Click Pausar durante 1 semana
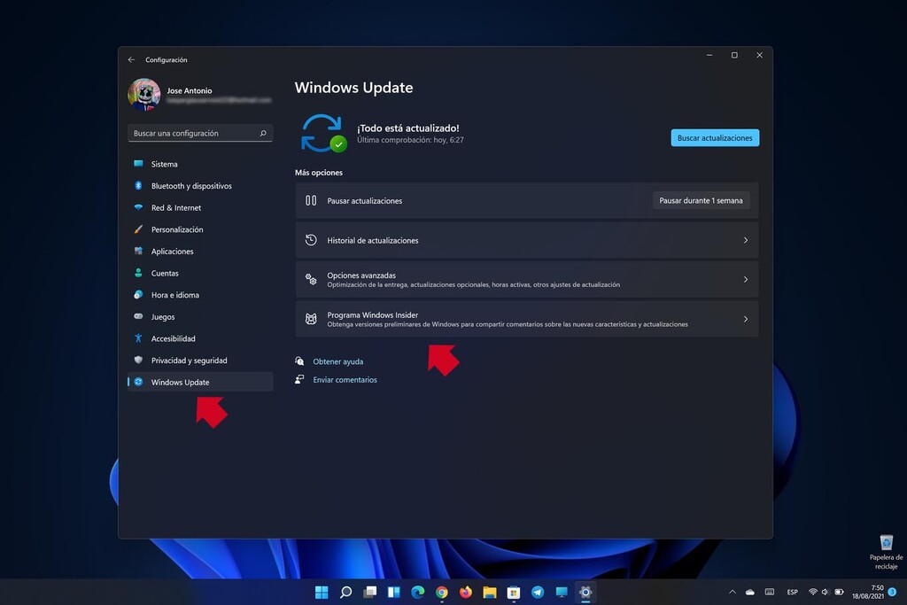 point(702,201)
